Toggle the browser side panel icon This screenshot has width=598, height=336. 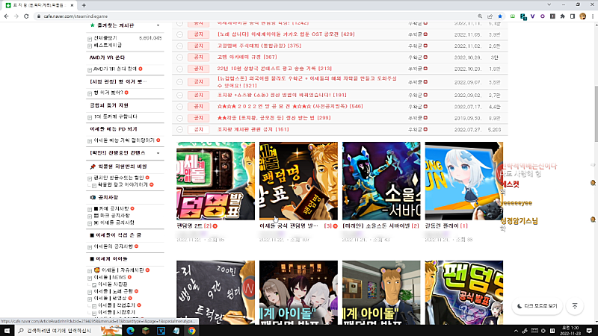point(573,16)
